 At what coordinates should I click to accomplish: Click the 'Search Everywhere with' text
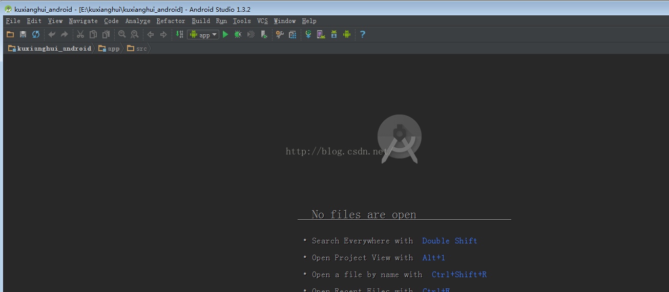click(x=362, y=241)
